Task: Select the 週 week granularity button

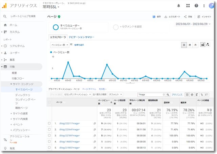Action: (x=190, y=45)
